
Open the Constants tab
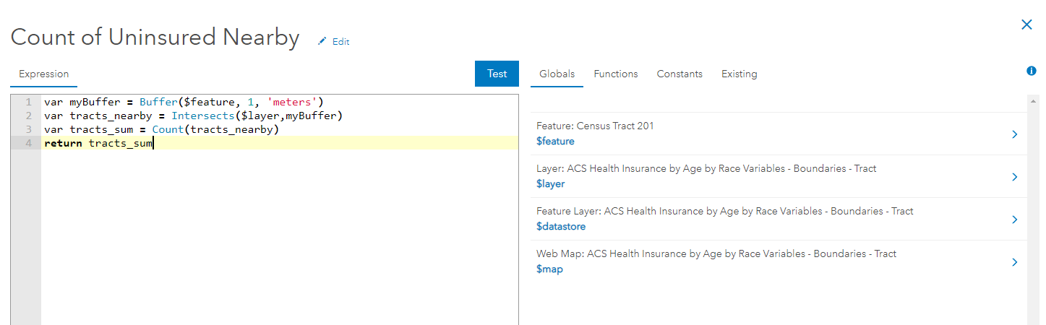[x=679, y=74]
